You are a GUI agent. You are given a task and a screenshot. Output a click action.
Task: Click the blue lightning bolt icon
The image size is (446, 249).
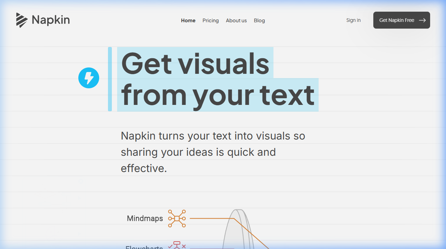89,78
